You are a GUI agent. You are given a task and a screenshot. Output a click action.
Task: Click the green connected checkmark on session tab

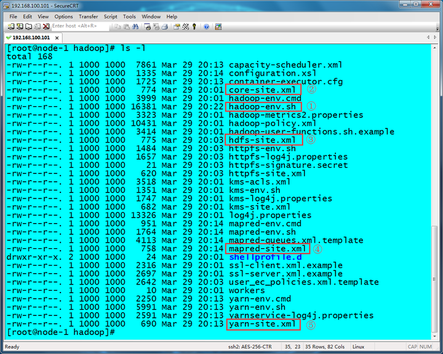pyautogui.click(x=9, y=37)
